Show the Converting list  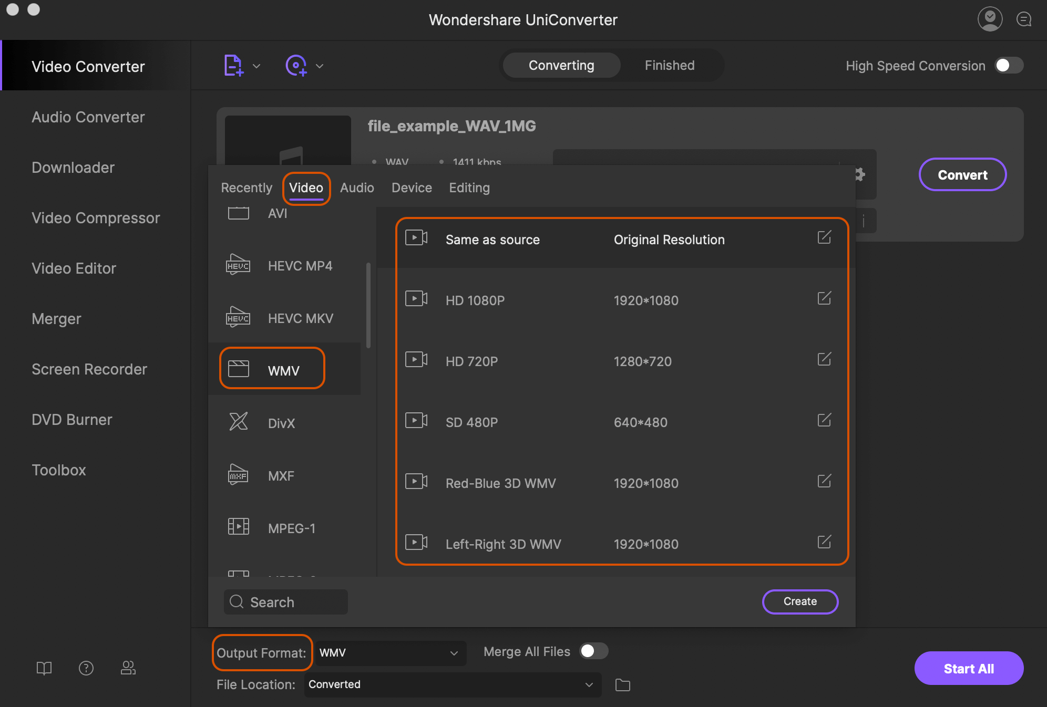coord(561,65)
